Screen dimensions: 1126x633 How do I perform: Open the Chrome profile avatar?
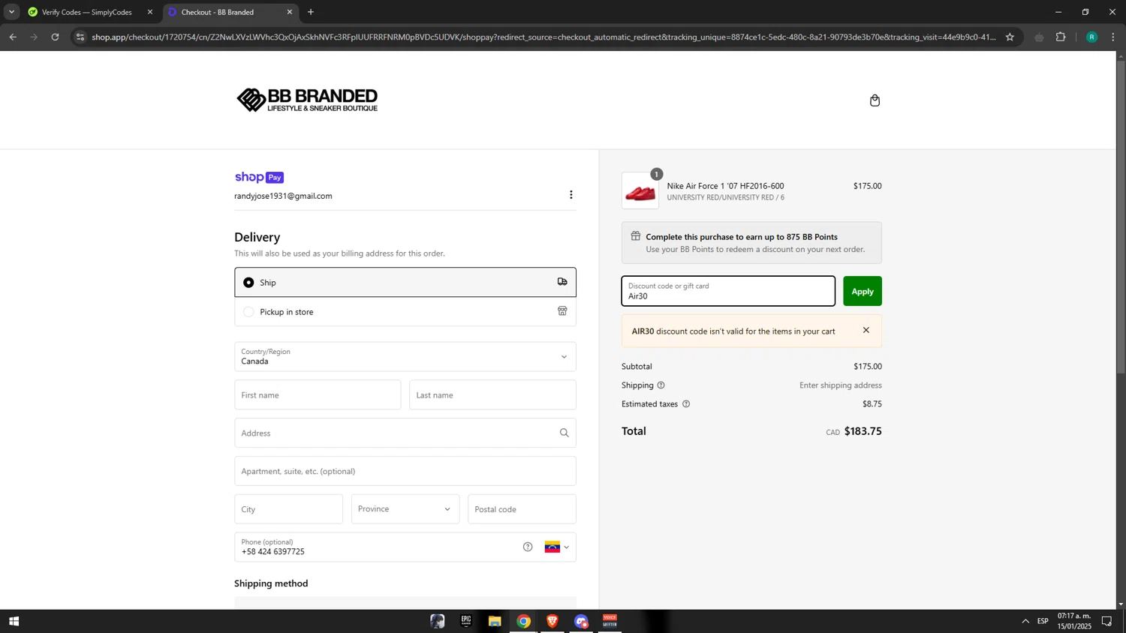(x=1091, y=37)
